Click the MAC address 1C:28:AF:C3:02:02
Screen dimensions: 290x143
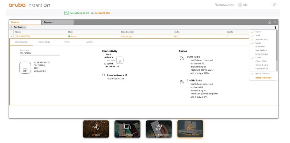[42, 62]
